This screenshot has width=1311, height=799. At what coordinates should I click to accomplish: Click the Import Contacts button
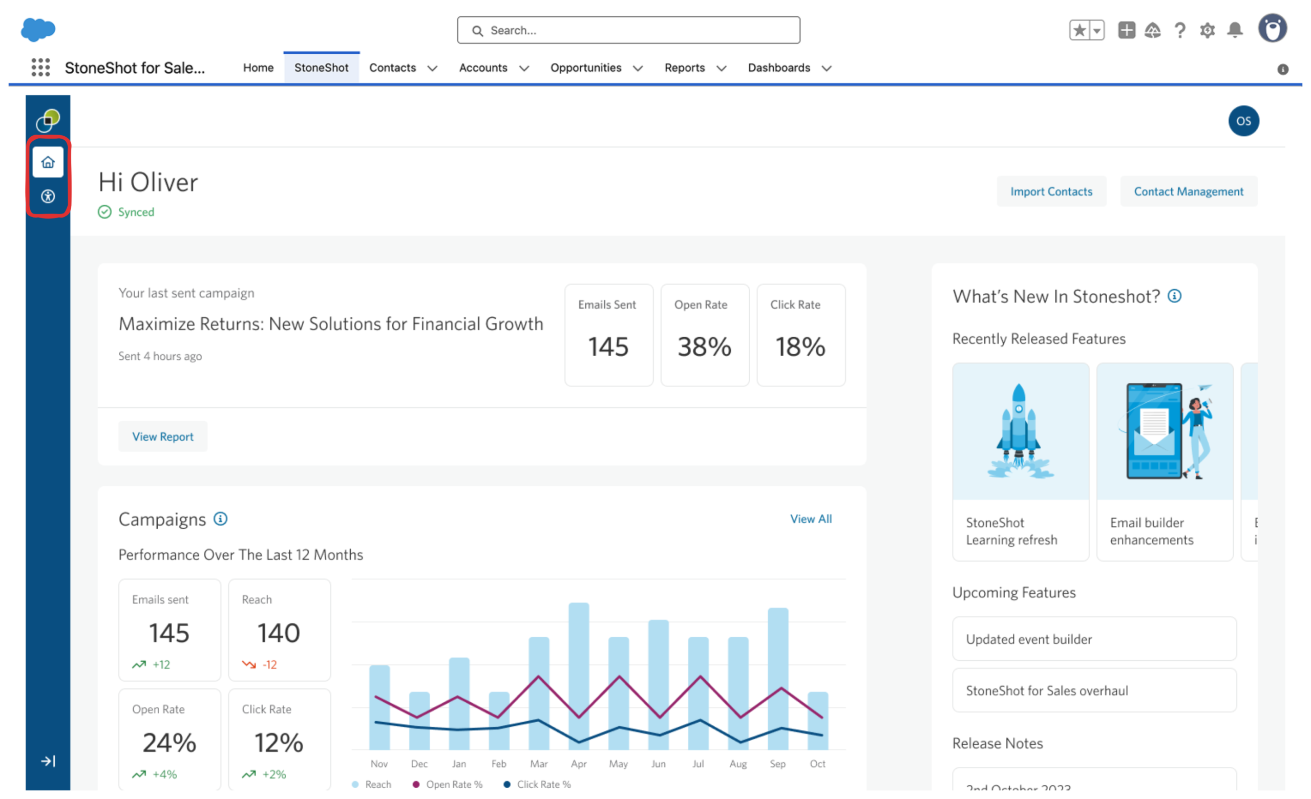click(x=1051, y=191)
